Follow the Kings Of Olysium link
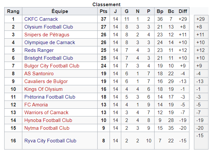The image size is (214, 156). [x=43, y=89]
